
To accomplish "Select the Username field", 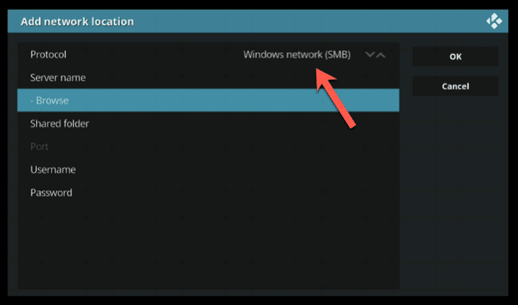I will click(x=208, y=170).
